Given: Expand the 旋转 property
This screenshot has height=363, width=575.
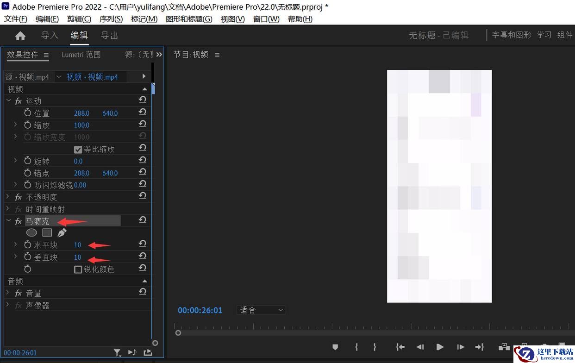Looking at the screenshot, I should (15, 161).
